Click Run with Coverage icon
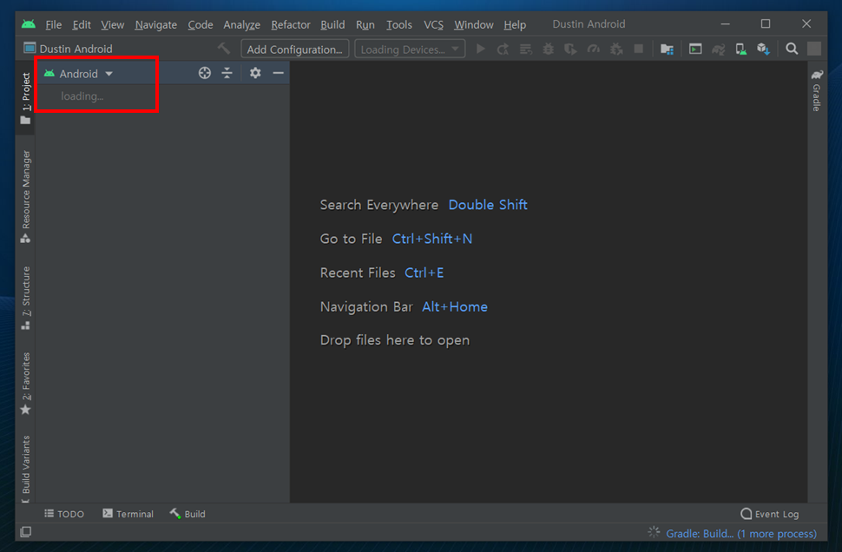 [570, 49]
